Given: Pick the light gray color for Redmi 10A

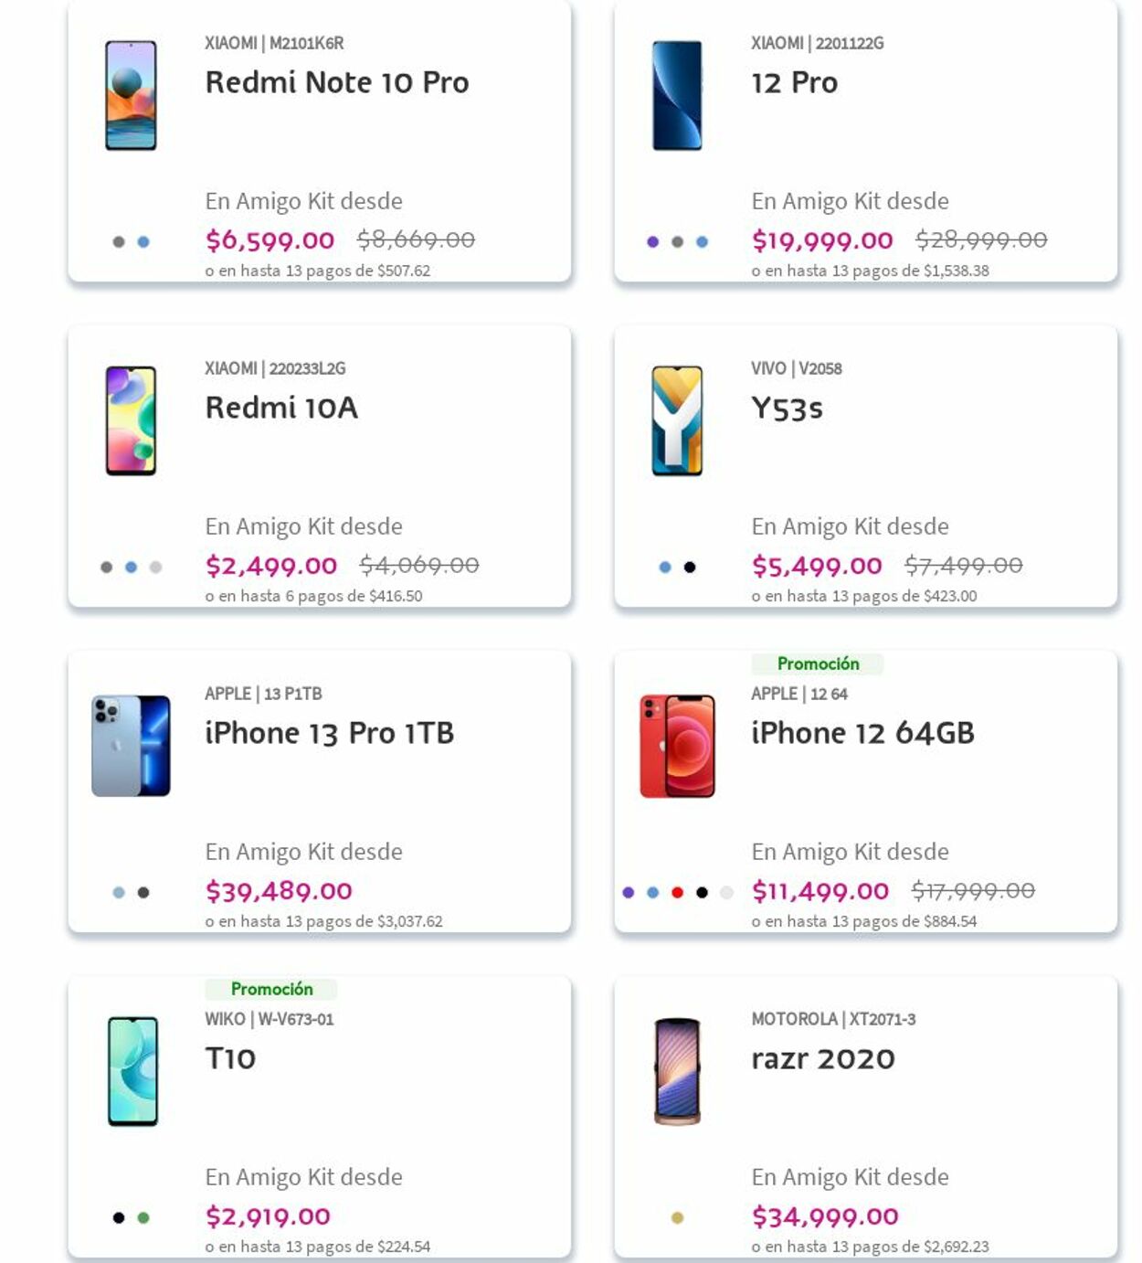Looking at the screenshot, I should [x=156, y=568].
